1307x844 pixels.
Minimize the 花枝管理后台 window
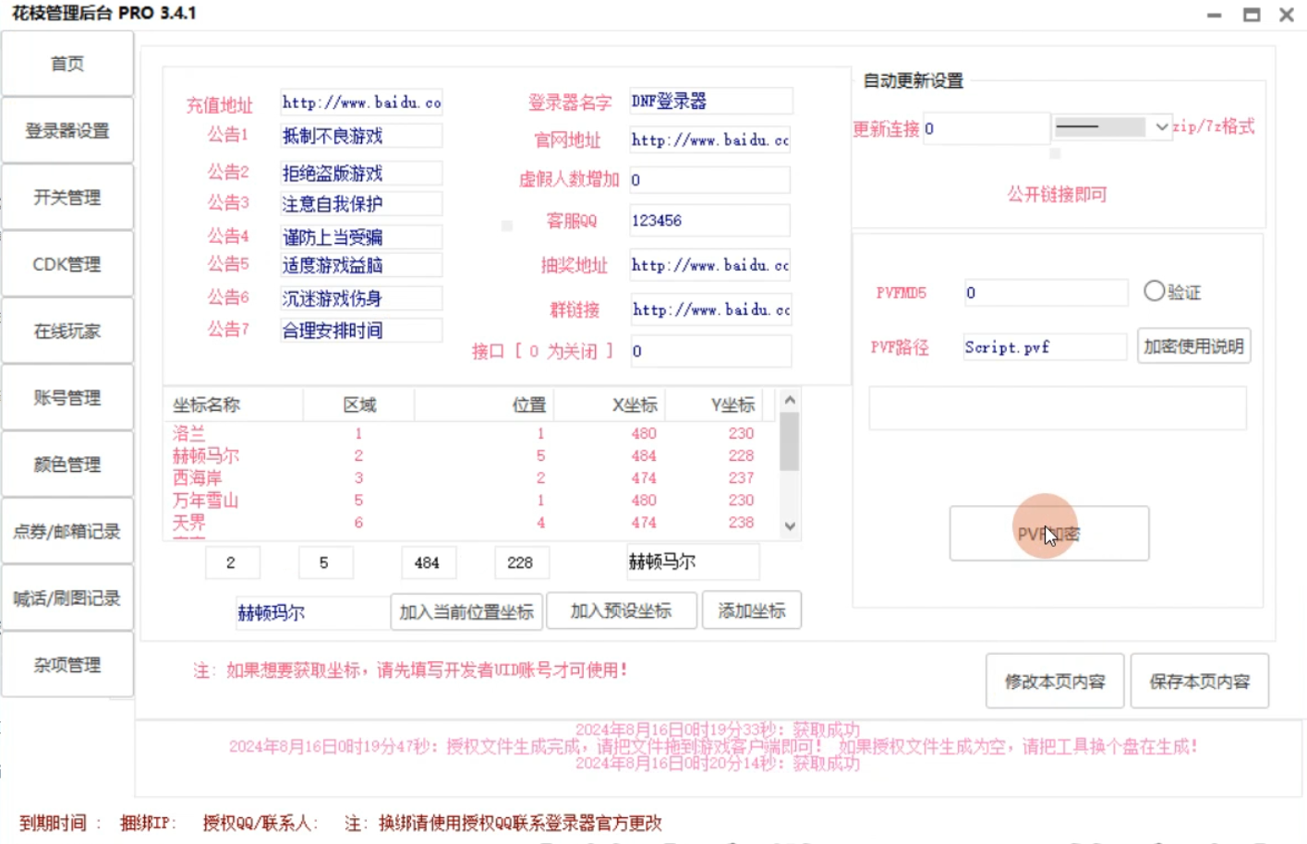pyautogui.click(x=1214, y=15)
